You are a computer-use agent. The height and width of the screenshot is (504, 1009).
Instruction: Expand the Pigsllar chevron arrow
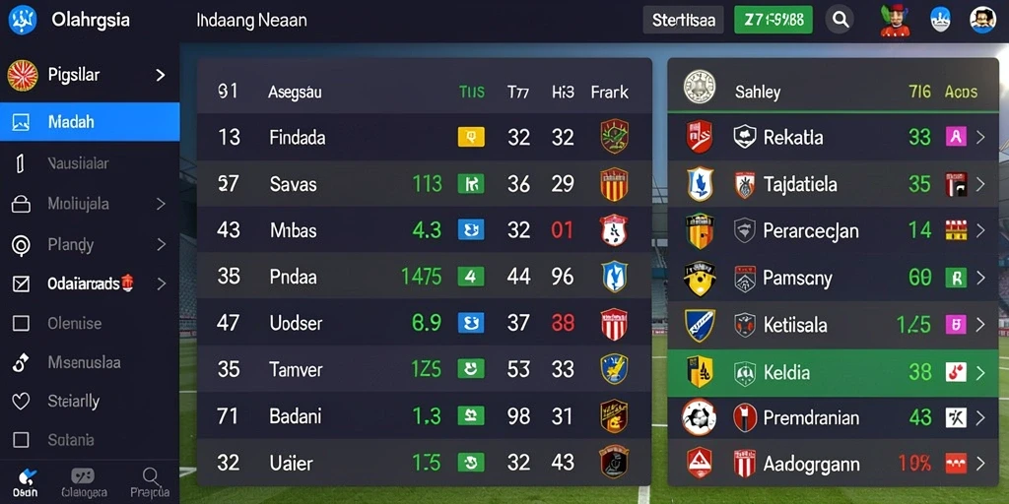click(161, 75)
